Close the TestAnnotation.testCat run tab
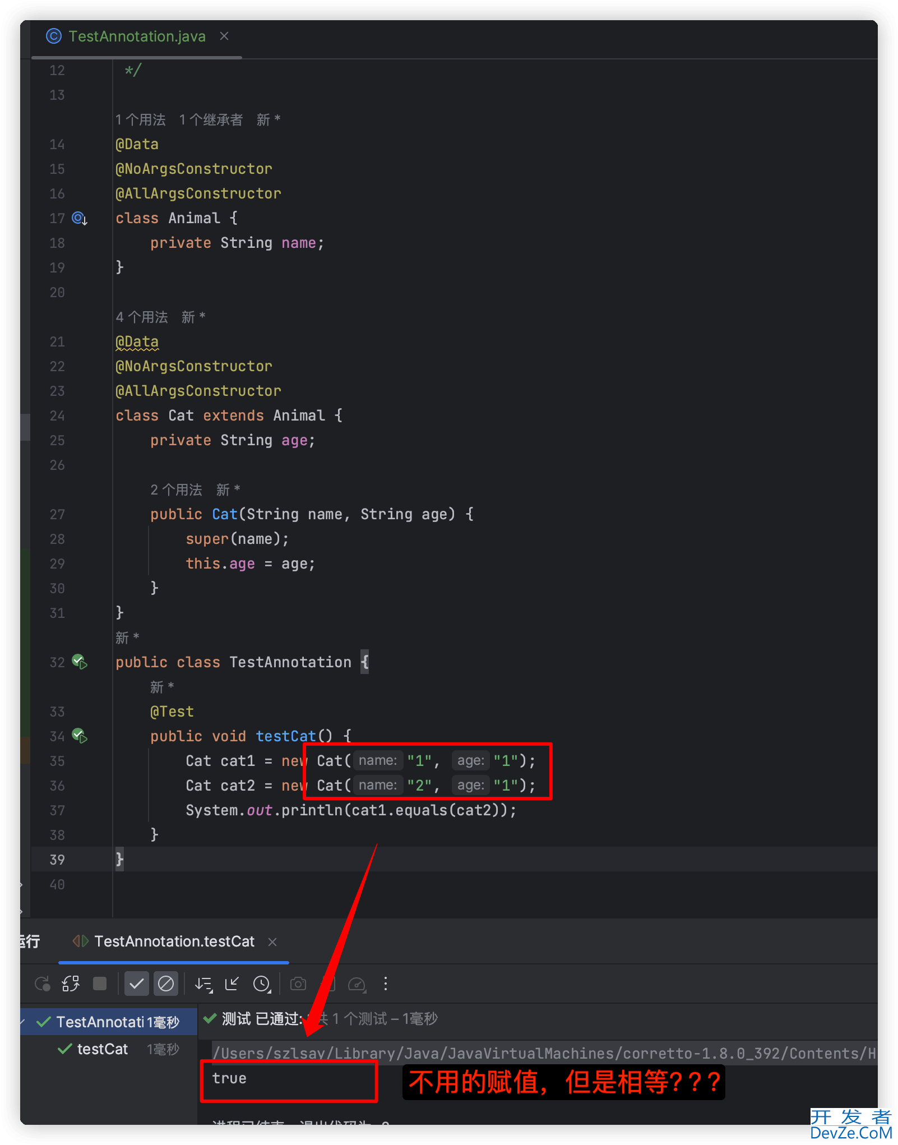The width and height of the screenshot is (898, 1145). (x=272, y=942)
